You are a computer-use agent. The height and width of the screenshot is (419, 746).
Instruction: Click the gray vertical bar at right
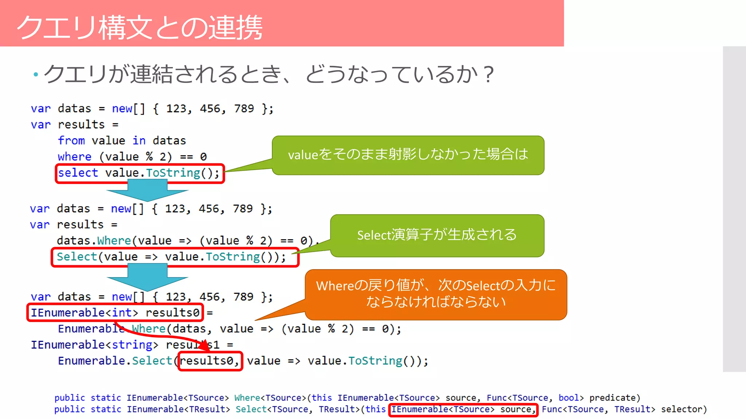734,209
